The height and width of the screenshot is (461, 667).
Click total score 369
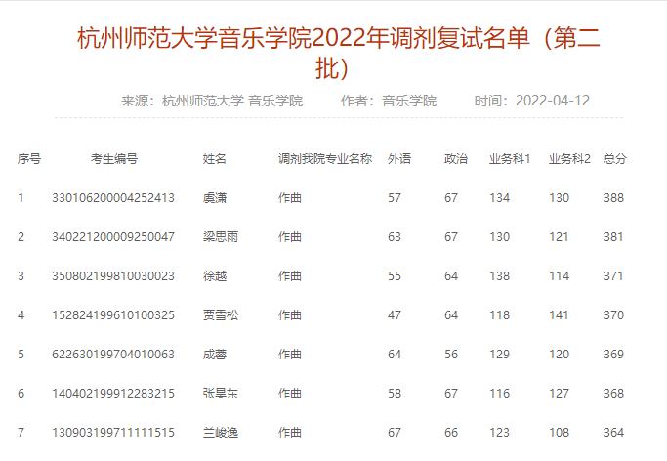[x=613, y=355]
